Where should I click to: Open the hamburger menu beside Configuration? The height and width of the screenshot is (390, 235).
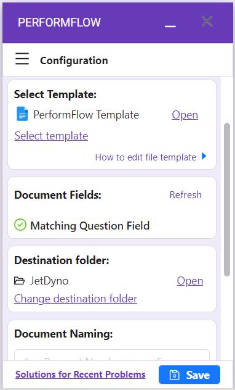[22, 59]
